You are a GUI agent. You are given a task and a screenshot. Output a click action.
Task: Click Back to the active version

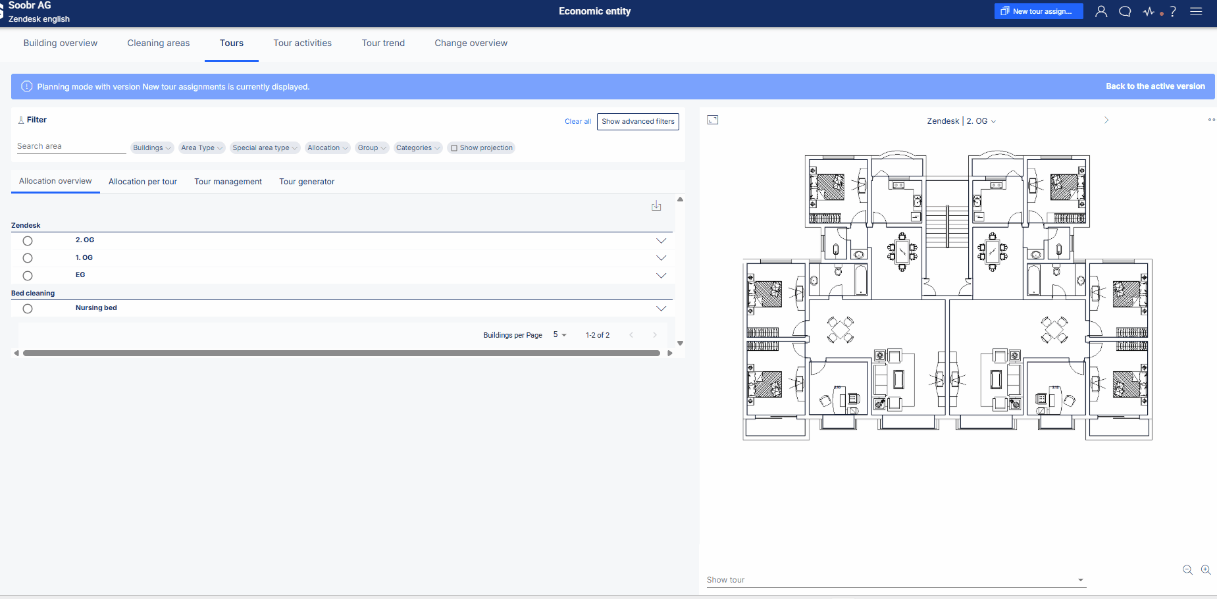click(x=1155, y=86)
